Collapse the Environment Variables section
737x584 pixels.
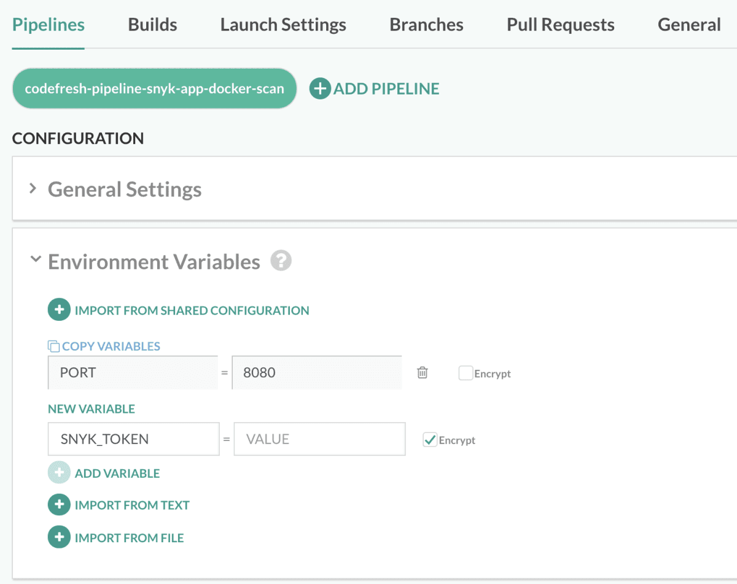pos(35,259)
